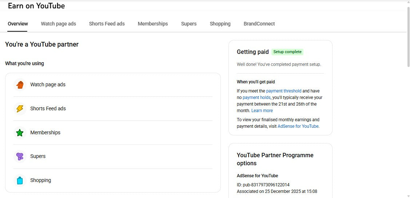410x198 pixels.
Task: Click Learn more about payment dates
Action: pos(262,111)
